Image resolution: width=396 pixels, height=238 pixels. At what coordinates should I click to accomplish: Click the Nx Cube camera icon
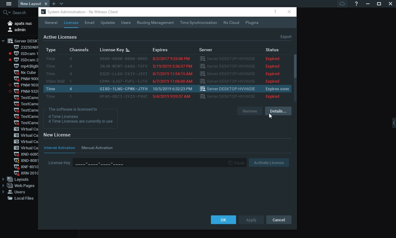[16, 72]
